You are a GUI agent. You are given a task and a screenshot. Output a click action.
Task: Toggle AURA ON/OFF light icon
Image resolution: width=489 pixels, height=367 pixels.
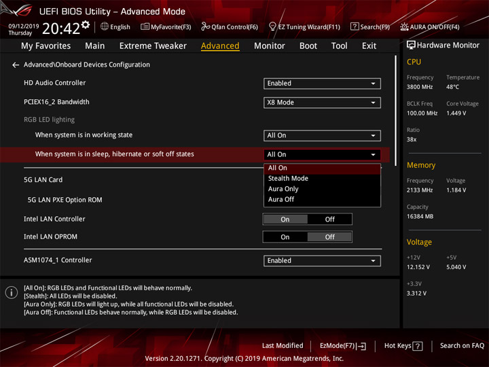(404, 27)
